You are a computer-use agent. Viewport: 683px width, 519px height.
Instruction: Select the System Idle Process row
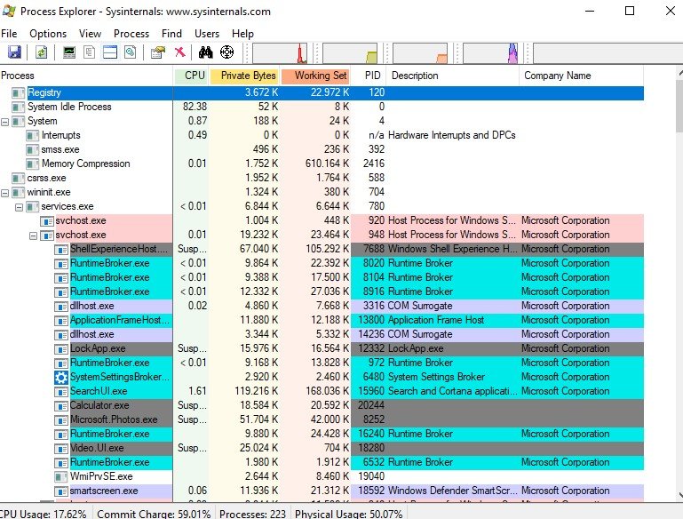point(322,107)
